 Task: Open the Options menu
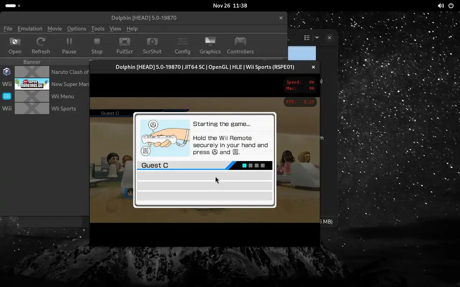click(x=77, y=28)
